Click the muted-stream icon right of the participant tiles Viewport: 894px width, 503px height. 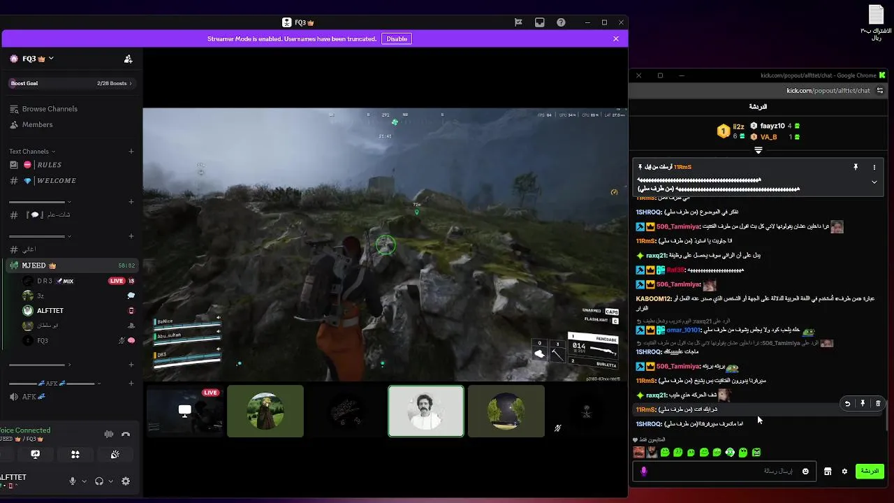click(x=557, y=428)
